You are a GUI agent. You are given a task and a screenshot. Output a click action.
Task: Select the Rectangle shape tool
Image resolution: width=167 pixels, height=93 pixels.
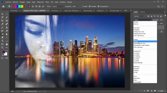coord(2,44)
